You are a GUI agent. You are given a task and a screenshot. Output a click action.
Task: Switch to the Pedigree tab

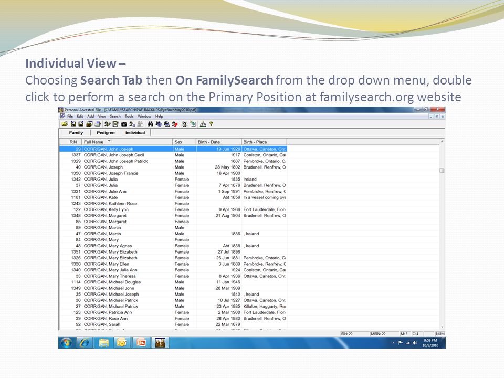point(106,133)
